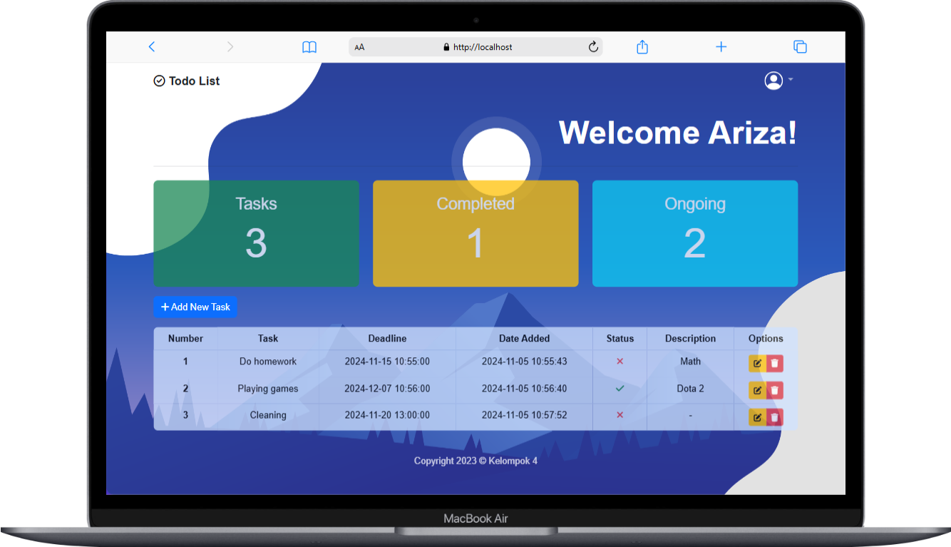Viewport: 951px width, 547px height.
Task: Click the Todo List logo link
Action: point(187,81)
